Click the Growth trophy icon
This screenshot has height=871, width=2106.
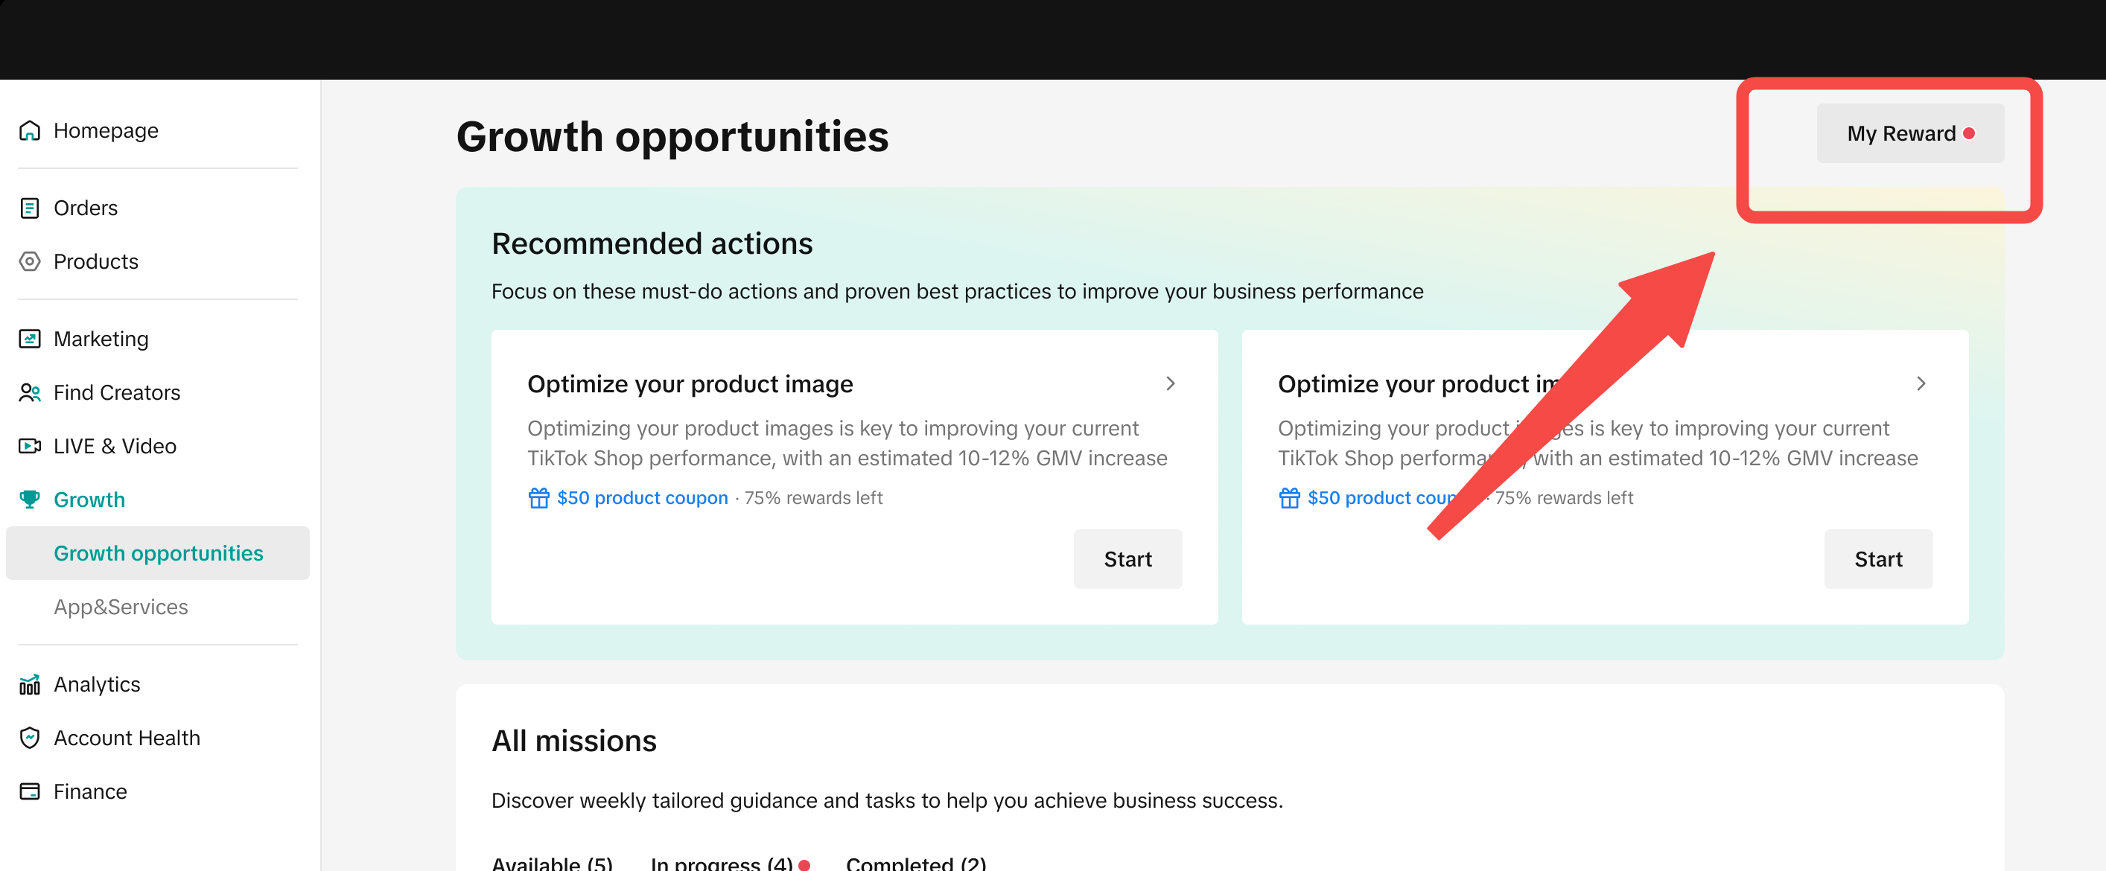[30, 500]
